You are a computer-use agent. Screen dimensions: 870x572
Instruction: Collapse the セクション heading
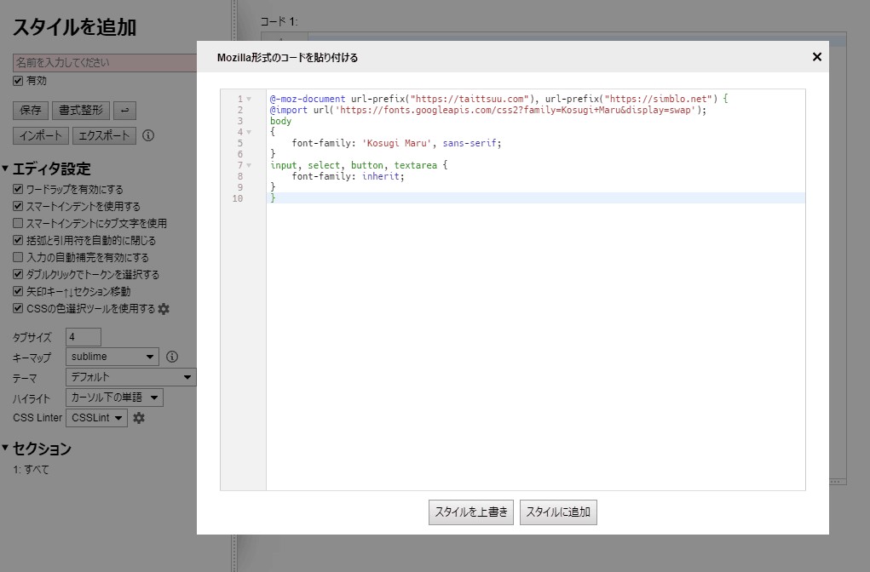[x=7, y=449]
